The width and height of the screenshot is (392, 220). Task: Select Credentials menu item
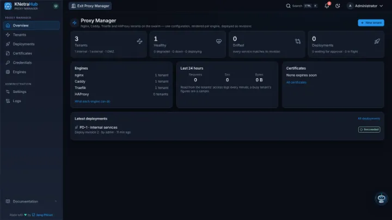tap(32, 62)
